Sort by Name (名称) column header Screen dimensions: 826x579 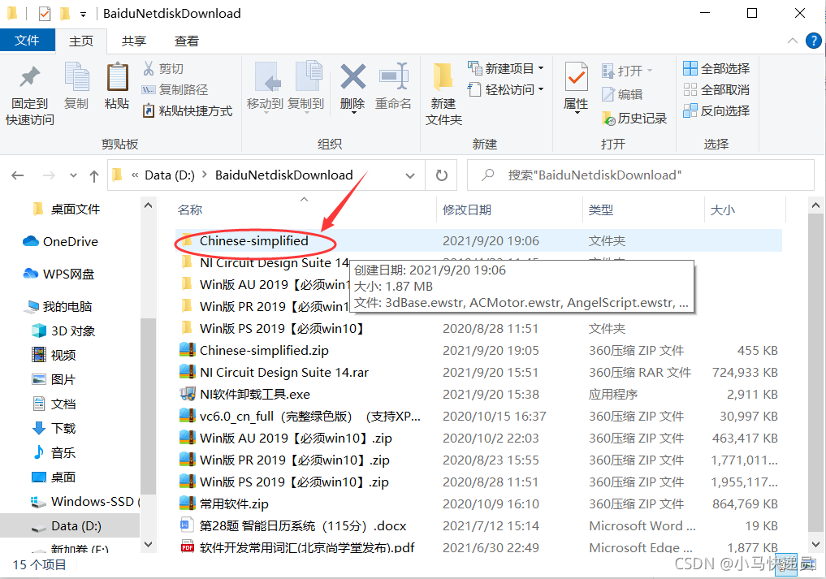pos(190,210)
